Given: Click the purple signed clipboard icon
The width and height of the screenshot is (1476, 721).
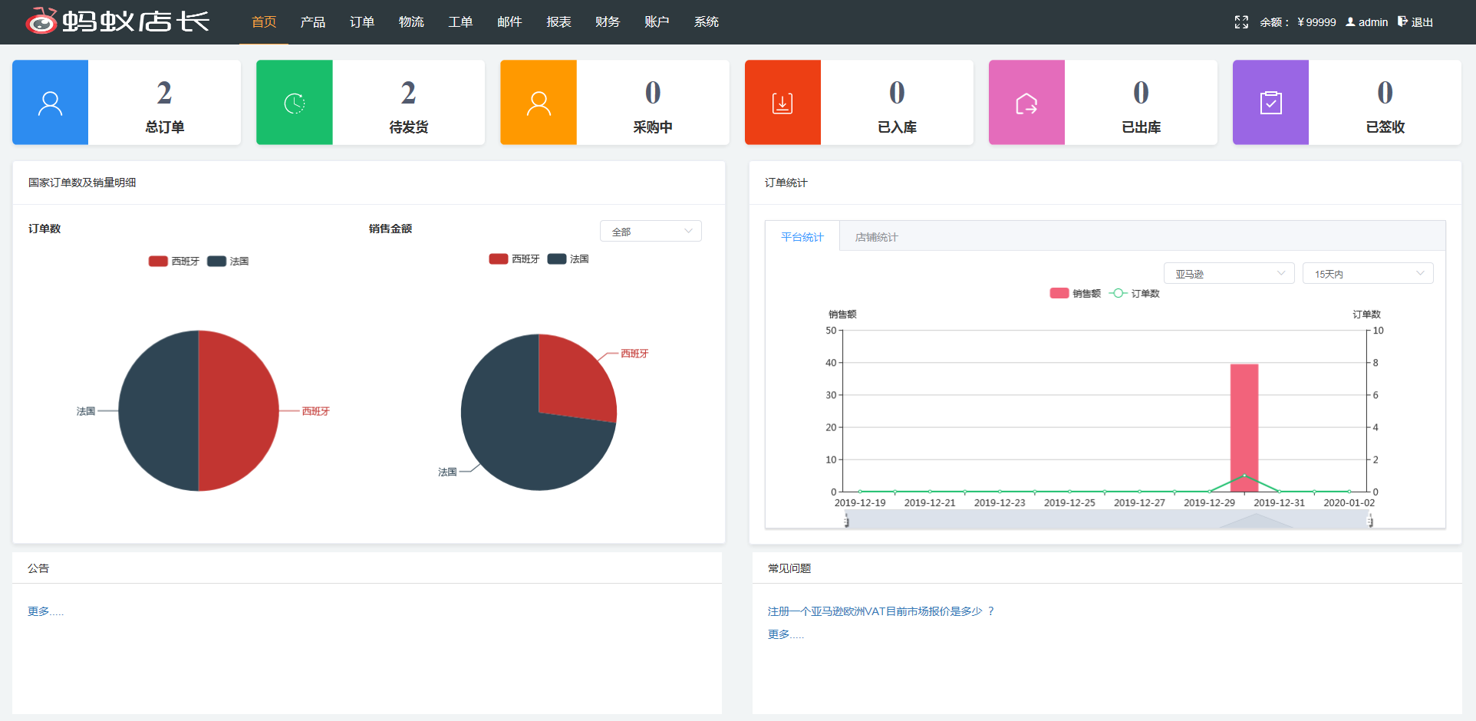Looking at the screenshot, I should click(1270, 103).
